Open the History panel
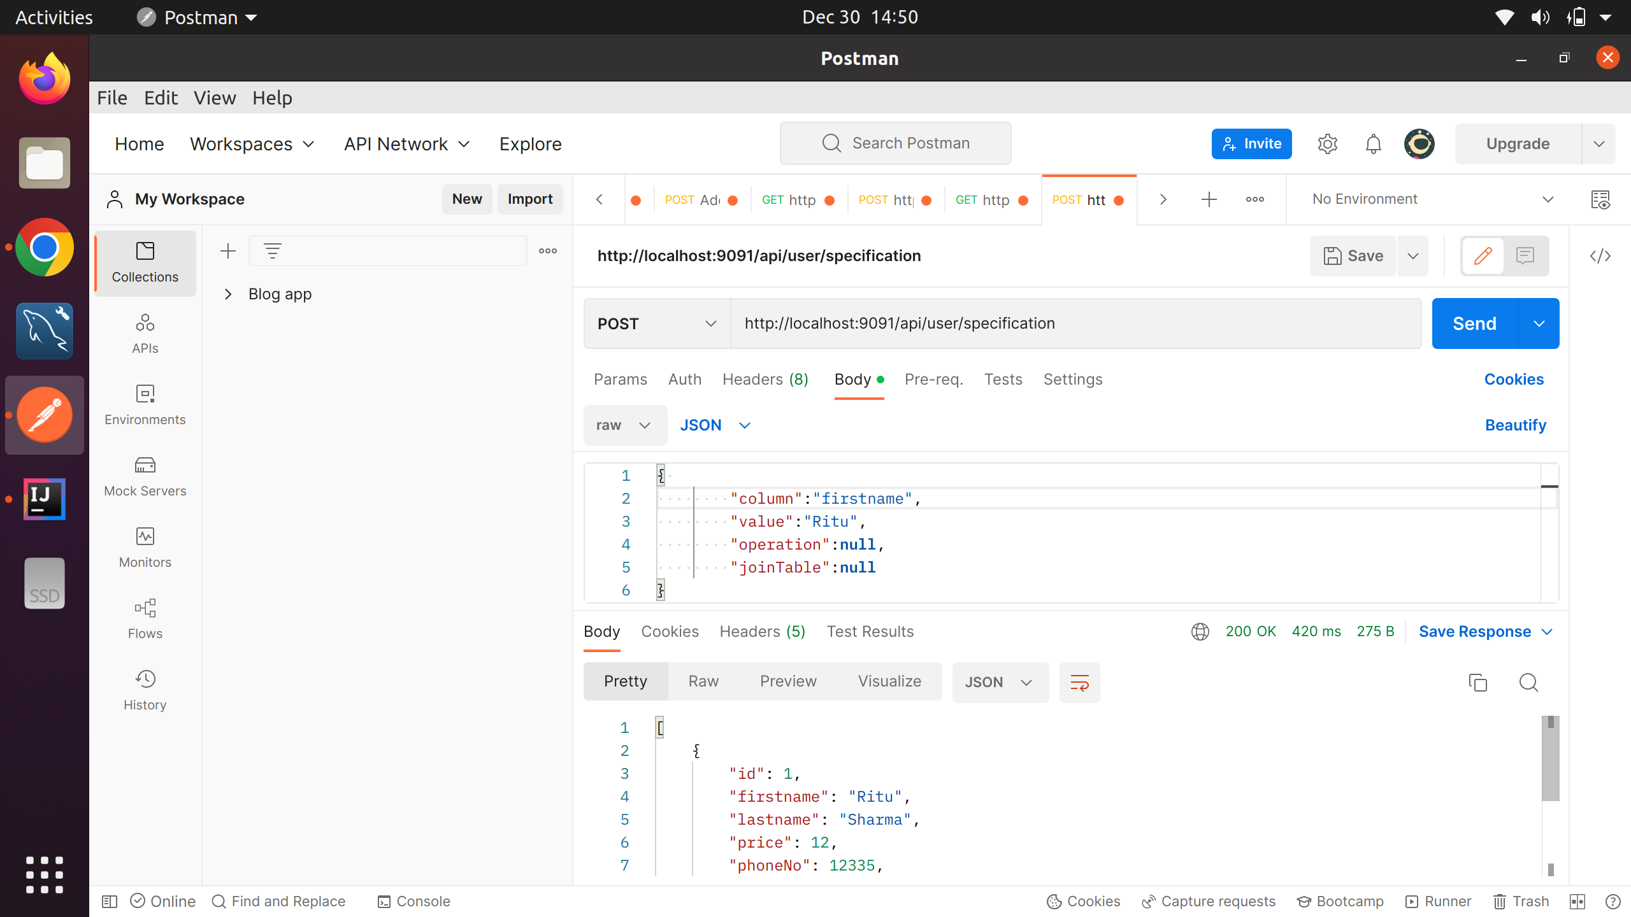1631x917 pixels. coord(145,690)
